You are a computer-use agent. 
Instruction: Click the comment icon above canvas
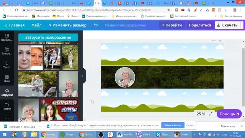[x=214, y=40]
